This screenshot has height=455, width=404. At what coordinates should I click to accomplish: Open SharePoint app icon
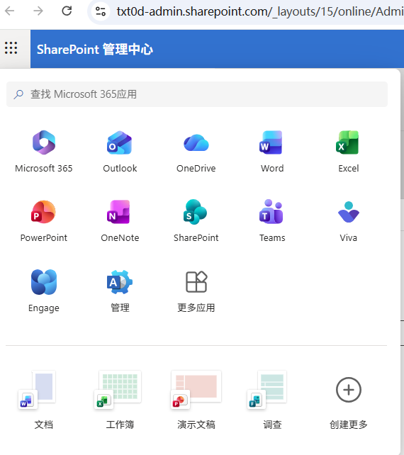196,221
